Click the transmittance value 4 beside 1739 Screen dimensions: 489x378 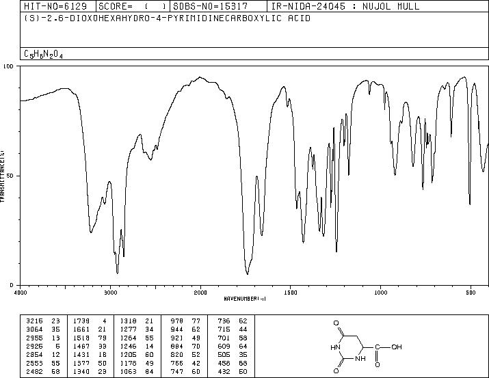[105, 321]
